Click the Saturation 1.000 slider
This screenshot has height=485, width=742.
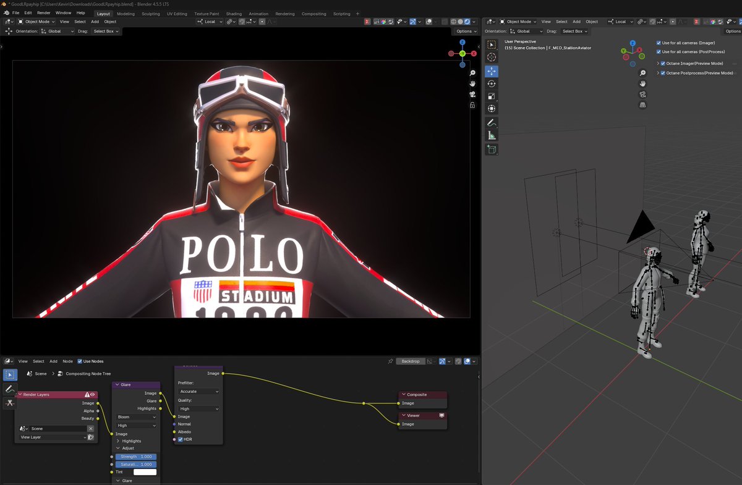136,464
